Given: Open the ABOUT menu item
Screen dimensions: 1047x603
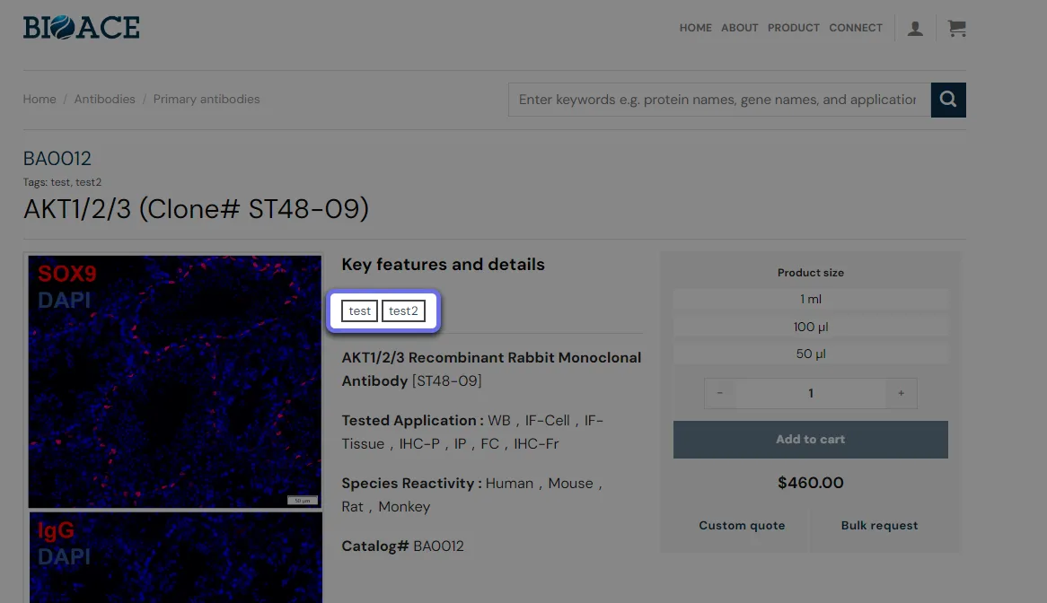Looking at the screenshot, I should 739,28.
